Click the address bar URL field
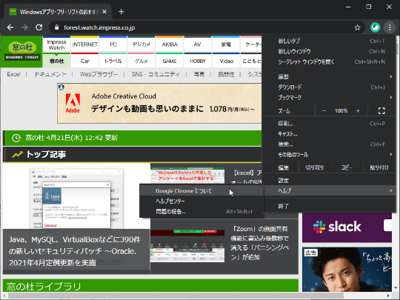This screenshot has height=300, width=400. (99, 27)
